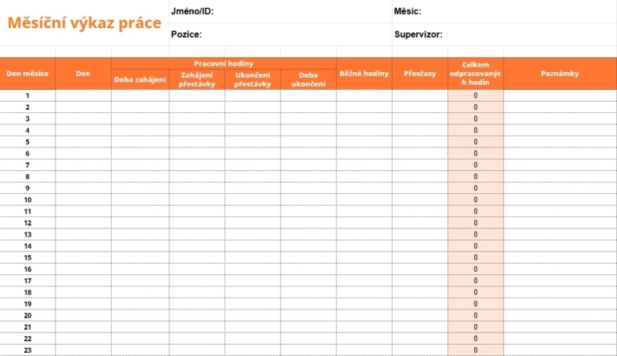Click the Běžné hodiny column header
This screenshot has width=617, height=356.
pos(364,74)
